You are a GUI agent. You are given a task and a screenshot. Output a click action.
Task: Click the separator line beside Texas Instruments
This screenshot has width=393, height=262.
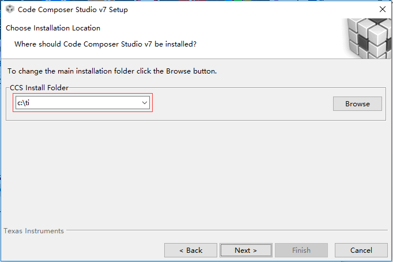tap(227, 230)
